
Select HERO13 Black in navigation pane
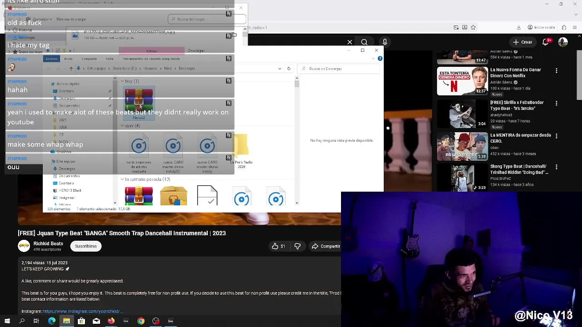[x=70, y=190]
